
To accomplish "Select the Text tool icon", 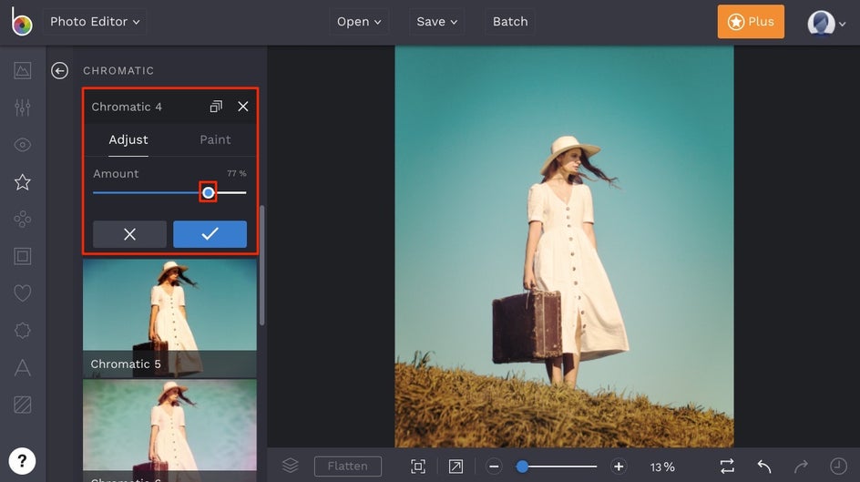I will point(23,367).
